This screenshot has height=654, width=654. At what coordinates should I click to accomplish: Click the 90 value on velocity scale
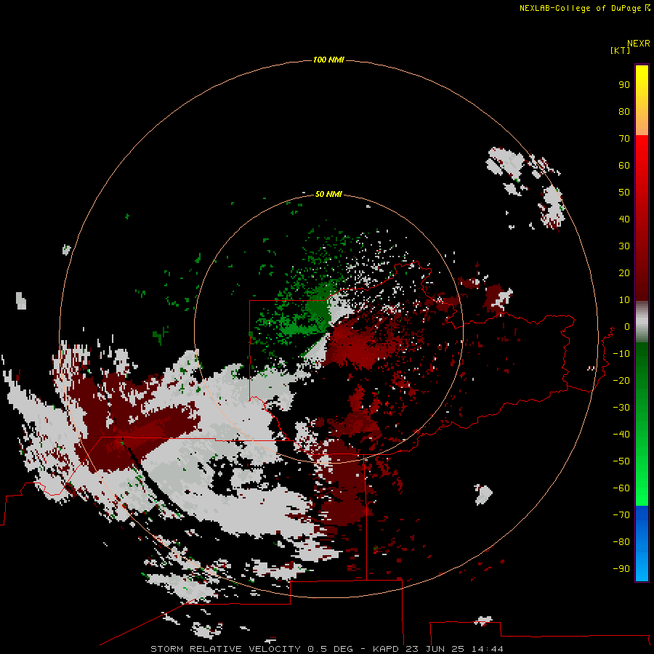(624, 85)
